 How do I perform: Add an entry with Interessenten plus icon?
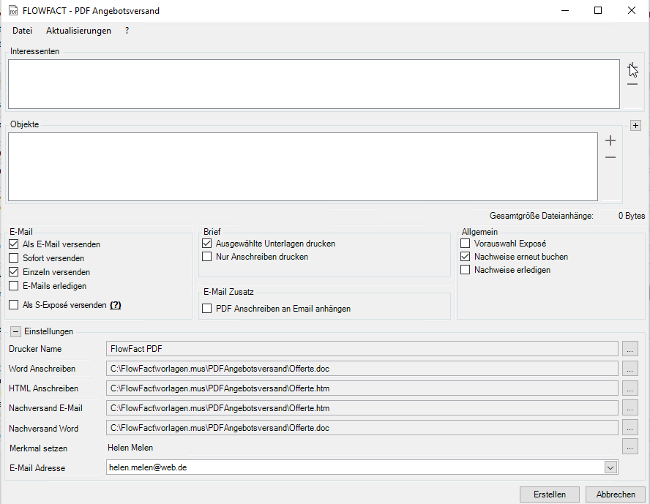click(x=632, y=67)
